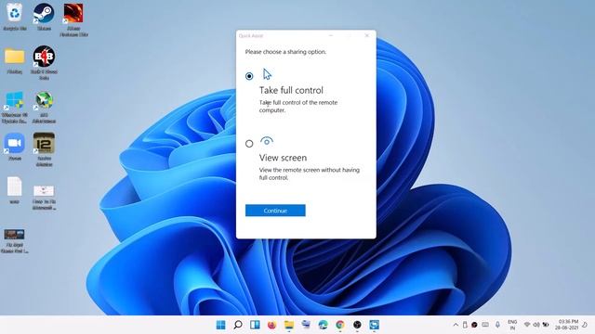Screen dimensions: 595x334
Task: Change the ENG IN input language
Action: pos(512,325)
